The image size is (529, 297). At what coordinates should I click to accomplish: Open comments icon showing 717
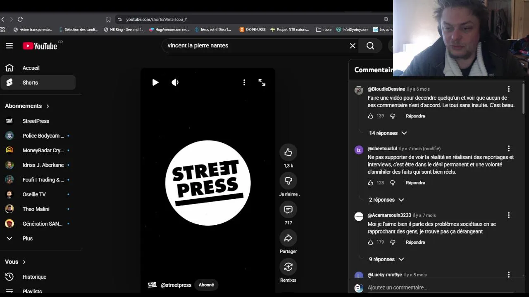tap(288, 210)
